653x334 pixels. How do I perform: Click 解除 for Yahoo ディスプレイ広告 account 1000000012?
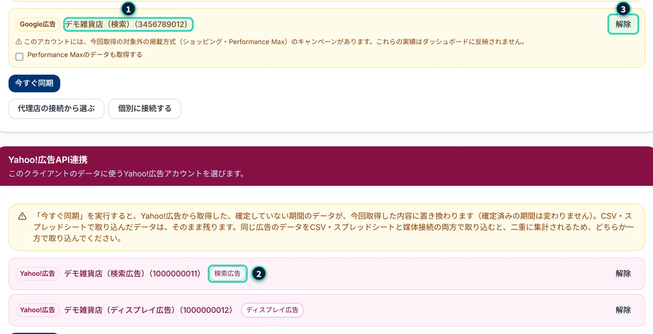click(x=623, y=310)
